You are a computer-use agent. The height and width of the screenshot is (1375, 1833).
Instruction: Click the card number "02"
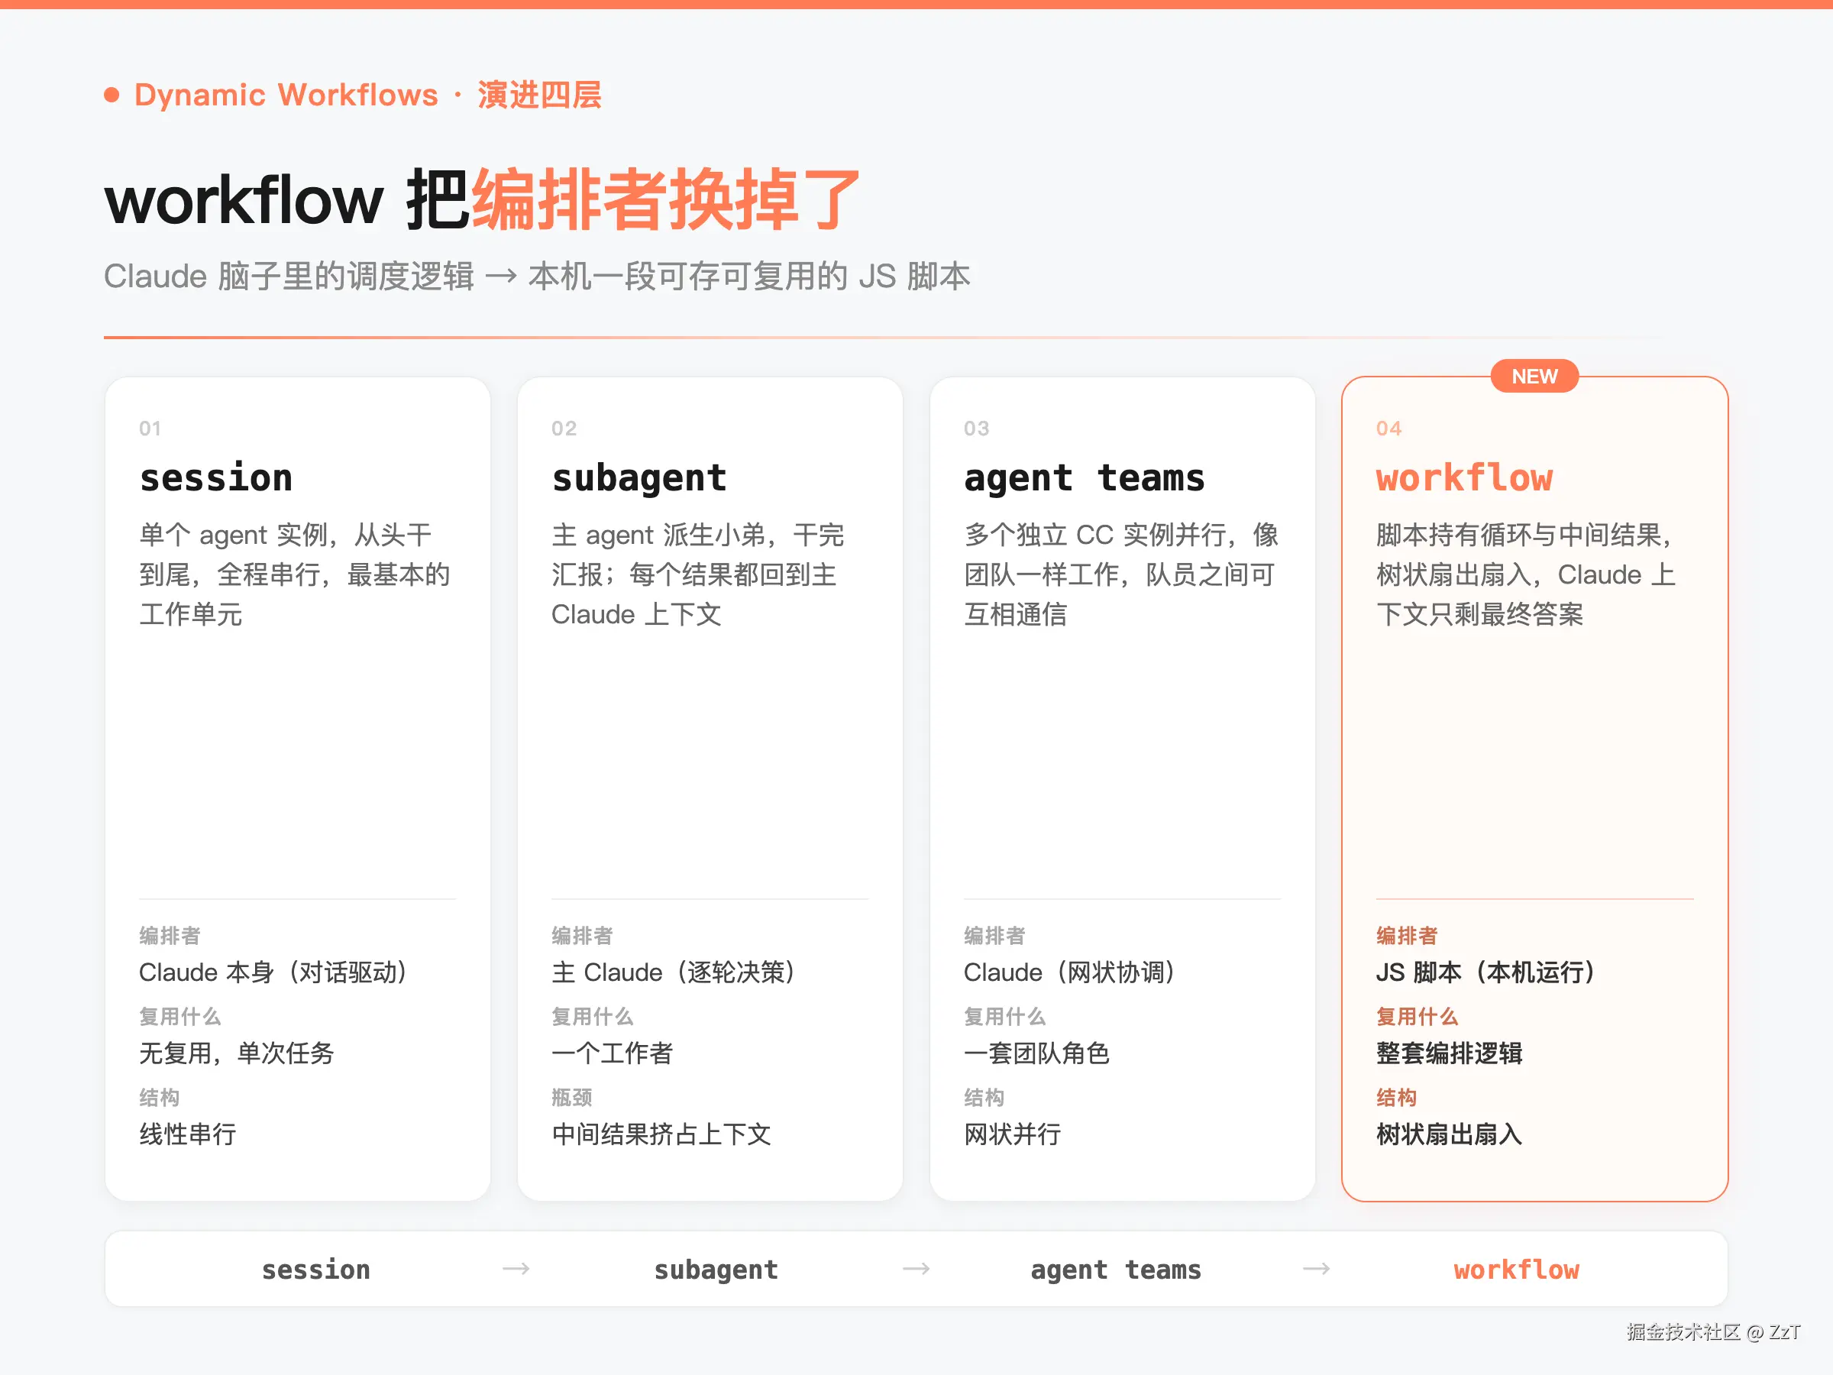(x=564, y=429)
